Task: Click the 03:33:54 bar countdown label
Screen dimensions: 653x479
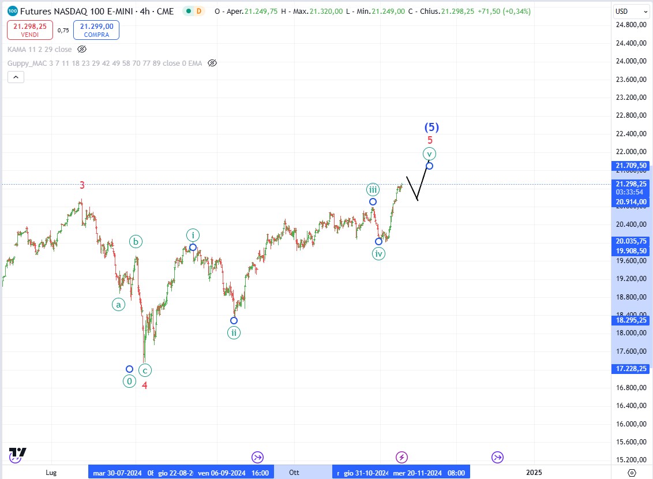Action: pos(630,192)
